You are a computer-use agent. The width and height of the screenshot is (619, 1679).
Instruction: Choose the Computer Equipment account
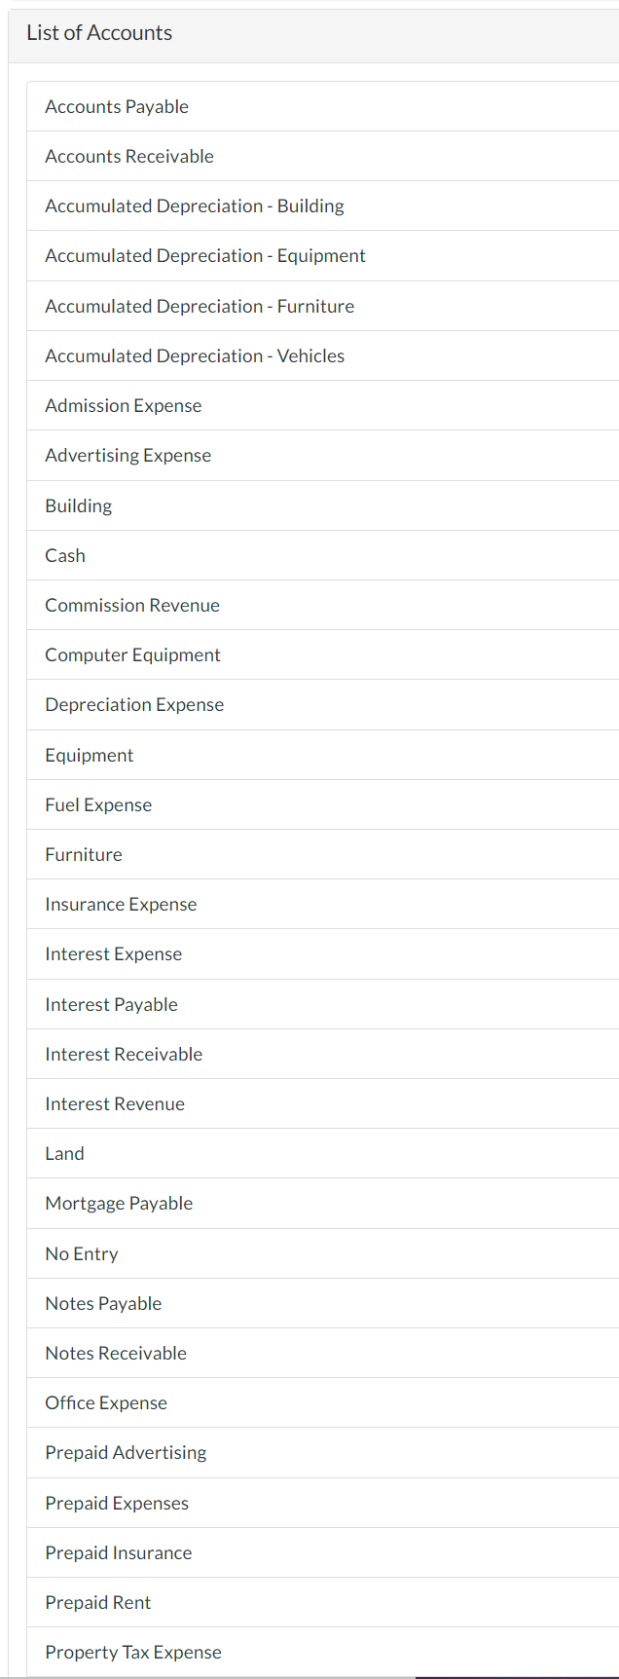tap(132, 654)
